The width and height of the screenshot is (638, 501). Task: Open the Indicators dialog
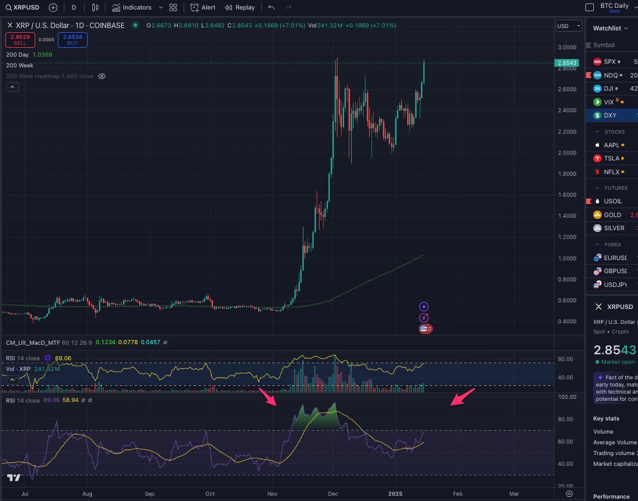tap(132, 7)
